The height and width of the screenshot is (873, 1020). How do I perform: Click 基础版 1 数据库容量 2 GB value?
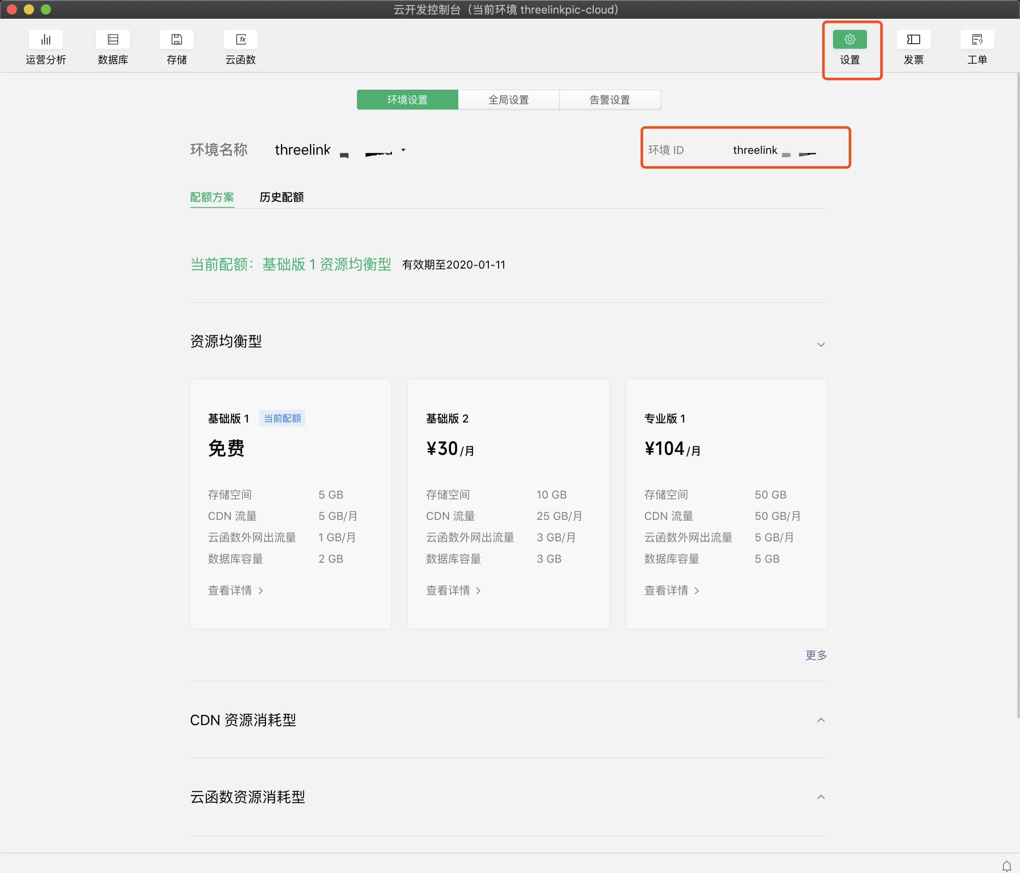(331, 559)
